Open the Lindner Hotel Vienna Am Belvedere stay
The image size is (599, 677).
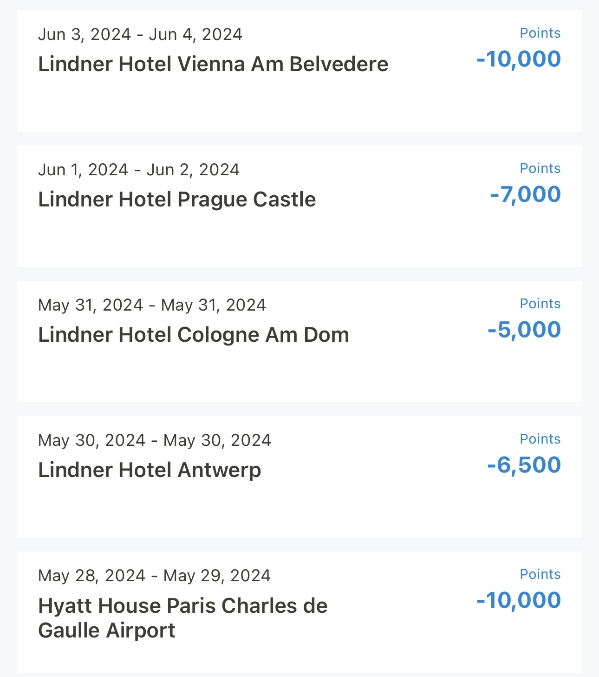pyautogui.click(x=213, y=64)
